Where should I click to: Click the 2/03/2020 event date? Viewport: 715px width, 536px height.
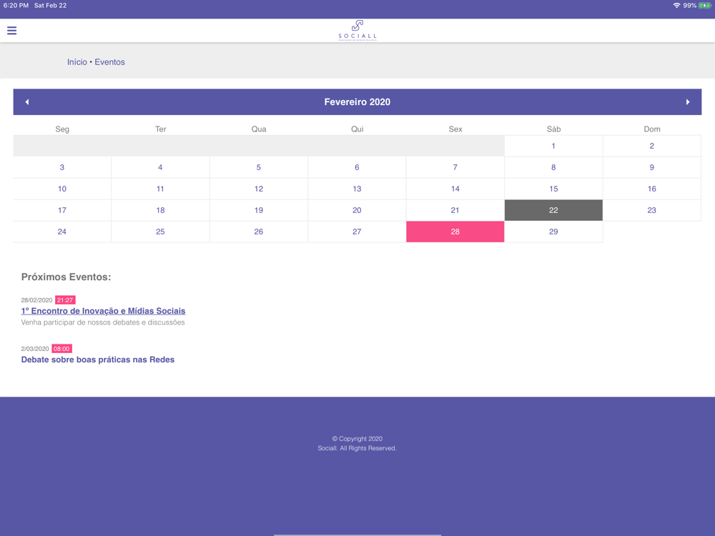(34, 349)
